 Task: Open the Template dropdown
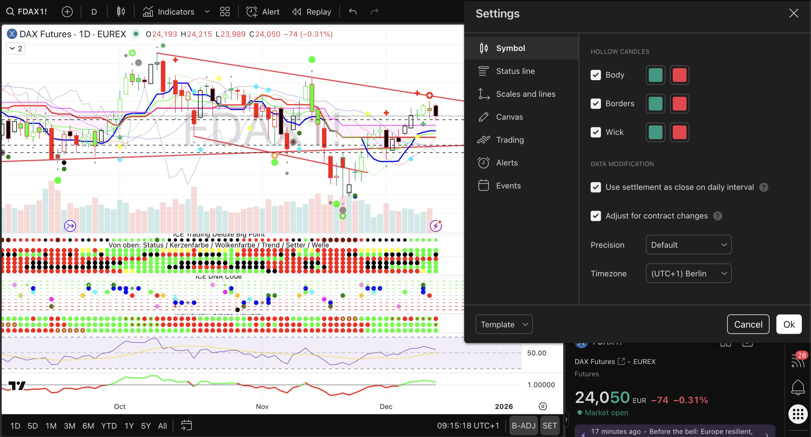[x=504, y=324]
